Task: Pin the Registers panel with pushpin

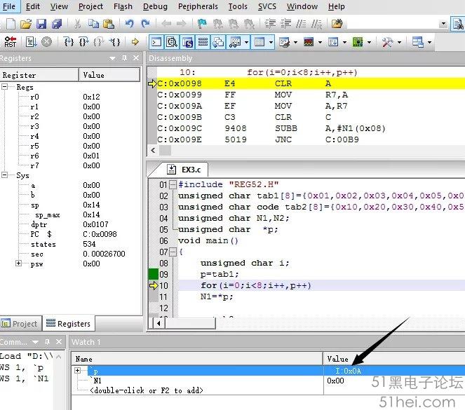Action: (x=125, y=58)
